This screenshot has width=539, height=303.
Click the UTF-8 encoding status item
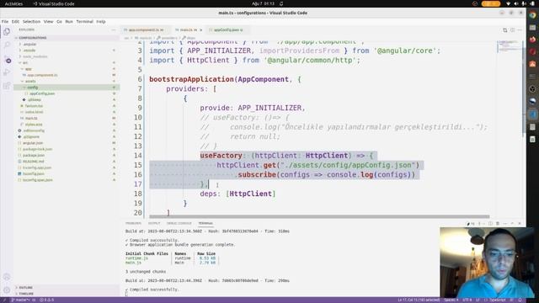[467, 300]
